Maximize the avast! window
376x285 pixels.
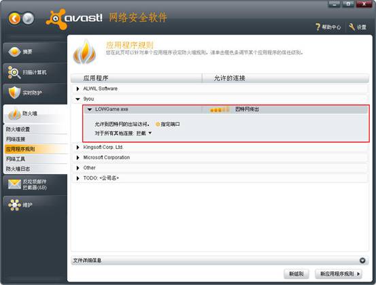coord(348,4)
